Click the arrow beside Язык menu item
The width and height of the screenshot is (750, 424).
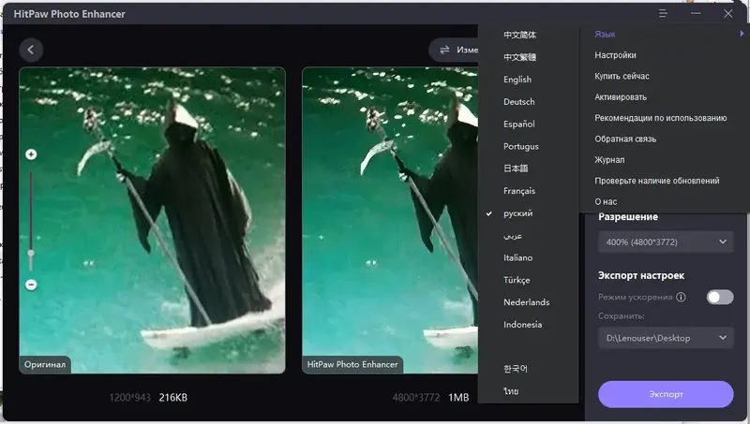pyautogui.click(x=742, y=34)
